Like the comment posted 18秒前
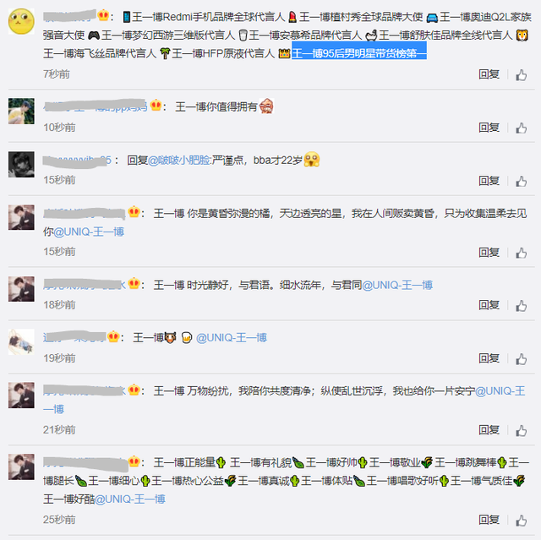Image resolution: width=541 pixels, height=540 pixels. click(521, 306)
